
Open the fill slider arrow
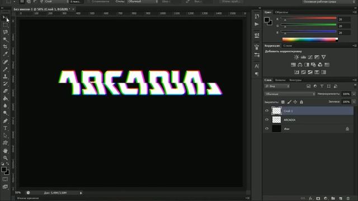point(354,102)
